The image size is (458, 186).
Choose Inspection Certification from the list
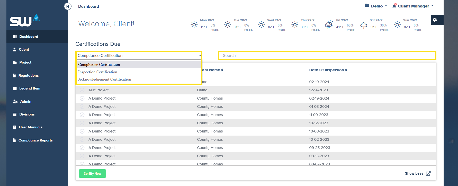tap(98, 72)
